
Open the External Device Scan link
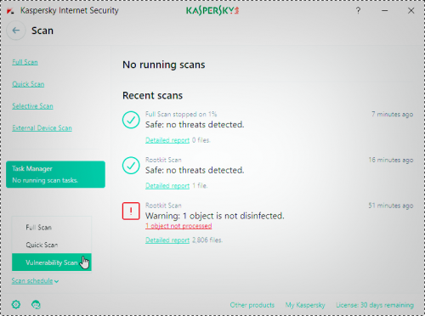pyautogui.click(x=42, y=128)
